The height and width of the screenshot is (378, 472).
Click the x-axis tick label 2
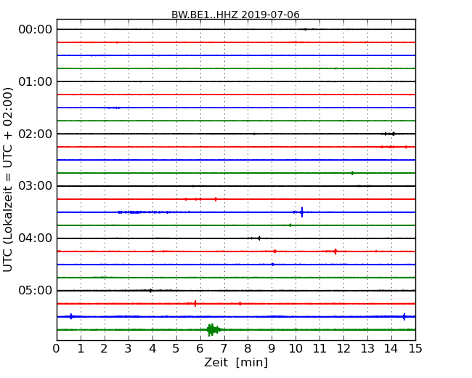pyautogui.click(x=105, y=349)
